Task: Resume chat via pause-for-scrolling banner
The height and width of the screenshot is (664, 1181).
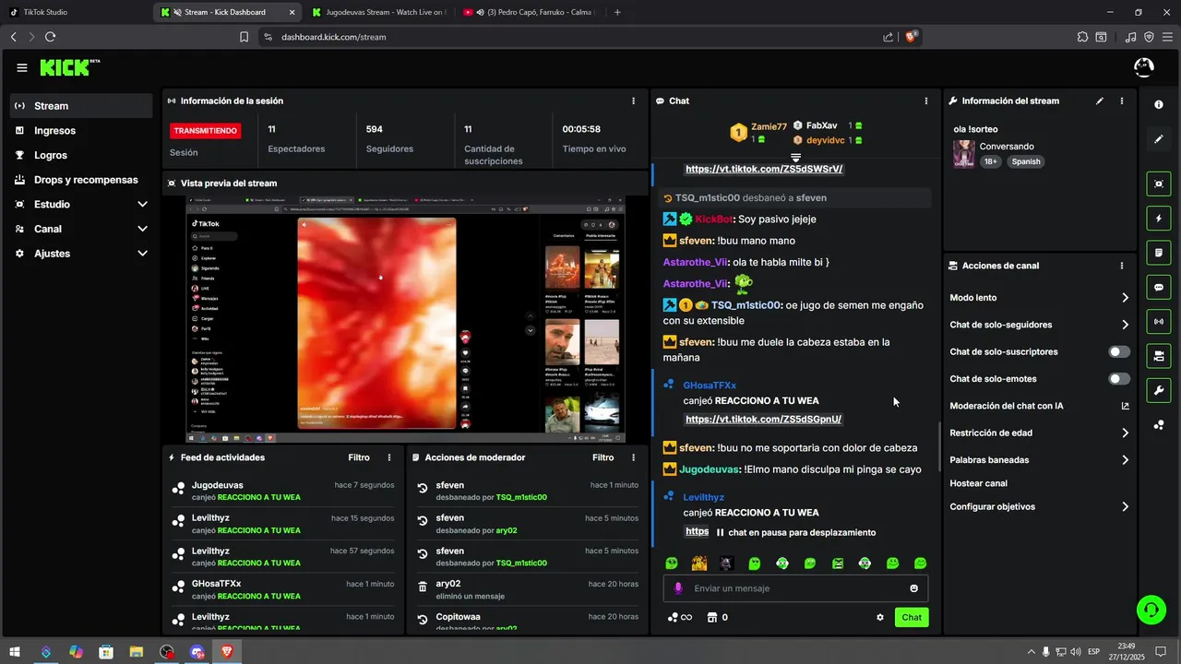Action: (x=795, y=532)
